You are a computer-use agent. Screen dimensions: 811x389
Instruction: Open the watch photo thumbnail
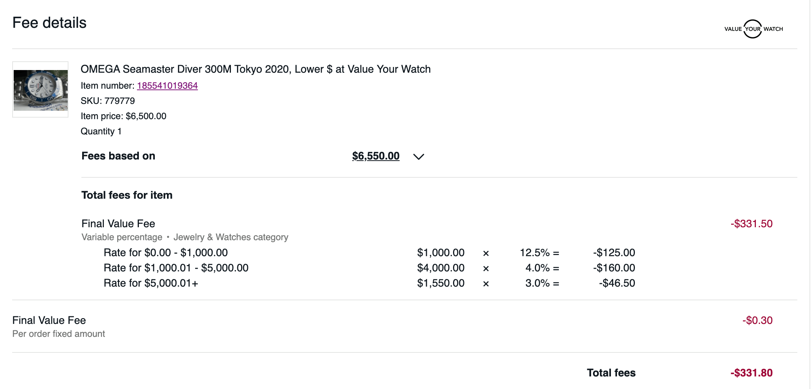[x=40, y=88]
